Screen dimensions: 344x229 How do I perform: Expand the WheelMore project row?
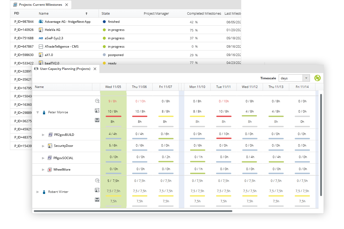[43, 170]
